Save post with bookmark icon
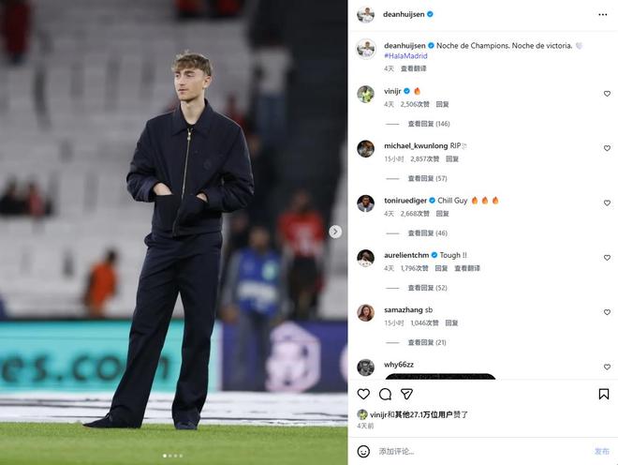618x465 pixels. coord(603,394)
